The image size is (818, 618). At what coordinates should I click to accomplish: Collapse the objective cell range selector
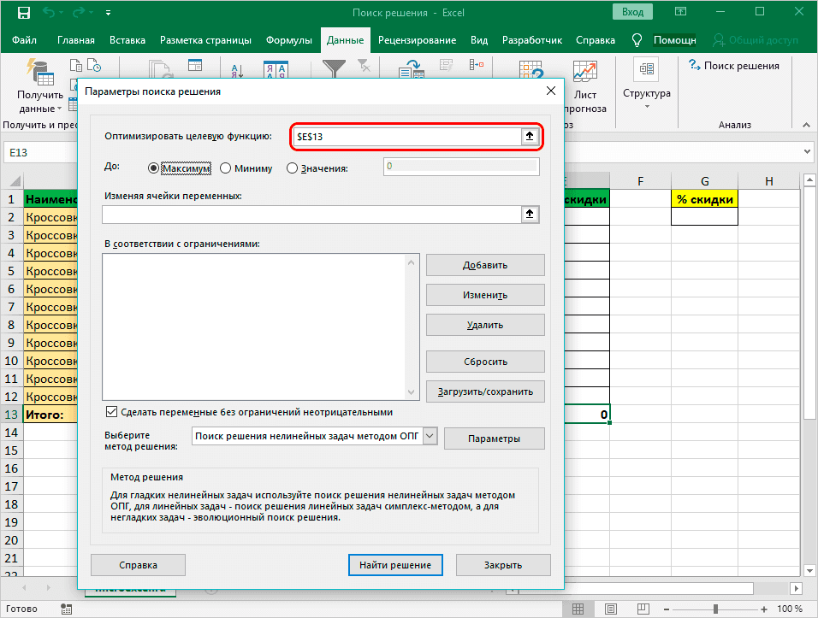[x=530, y=137]
